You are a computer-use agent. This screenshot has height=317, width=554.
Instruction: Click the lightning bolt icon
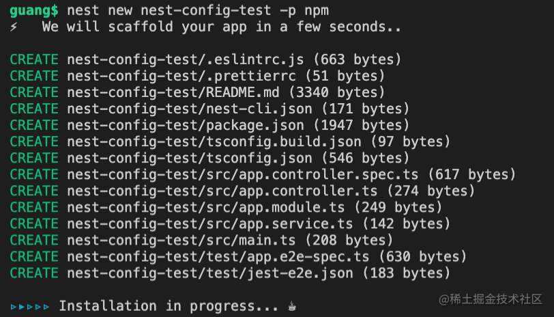click(x=14, y=27)
